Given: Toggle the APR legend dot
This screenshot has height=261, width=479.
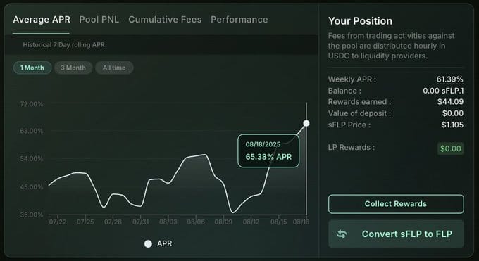Looking at the screenshot, I should click(x=148, y=243).
